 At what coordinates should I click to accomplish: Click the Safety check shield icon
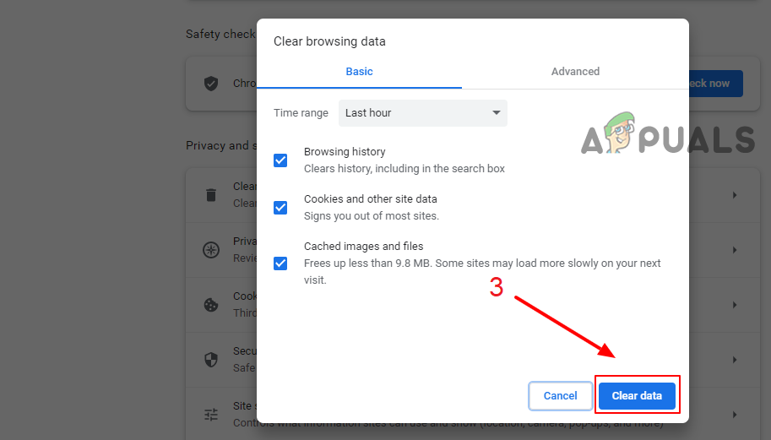pos(211,84)
